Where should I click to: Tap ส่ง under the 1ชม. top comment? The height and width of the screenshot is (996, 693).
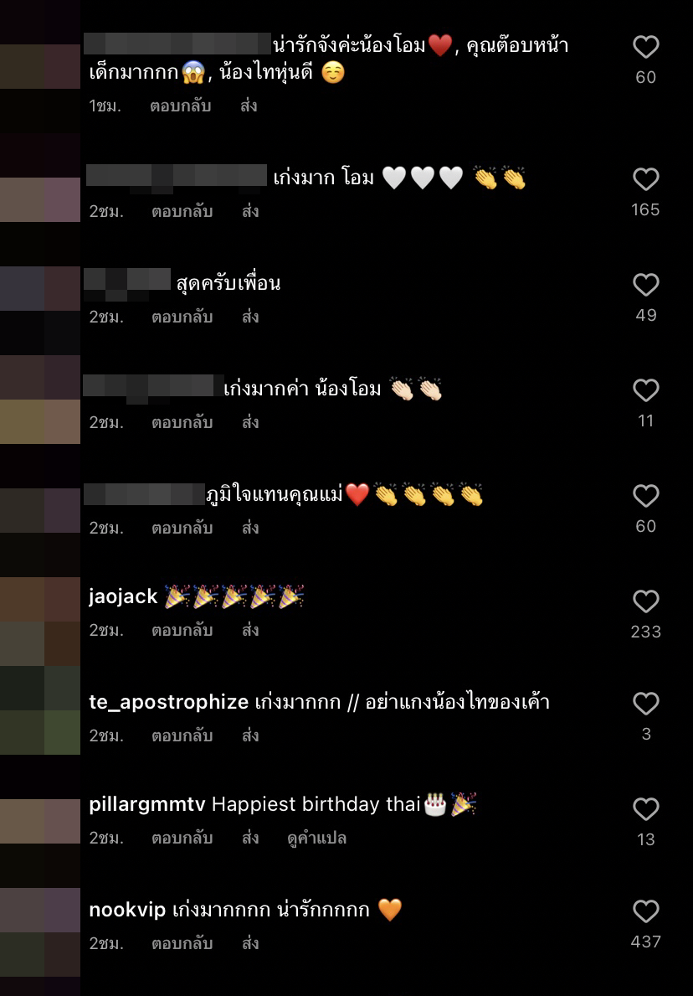point(249,106)
